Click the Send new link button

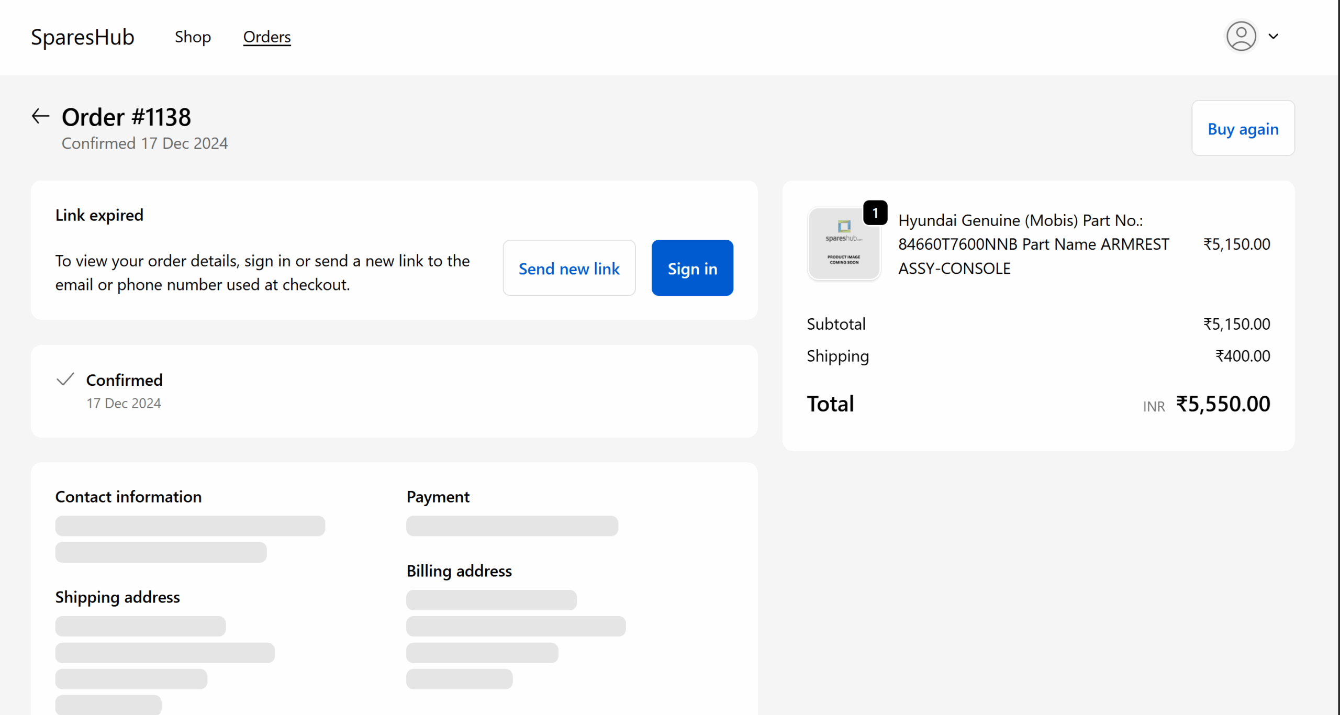[568, 268]
